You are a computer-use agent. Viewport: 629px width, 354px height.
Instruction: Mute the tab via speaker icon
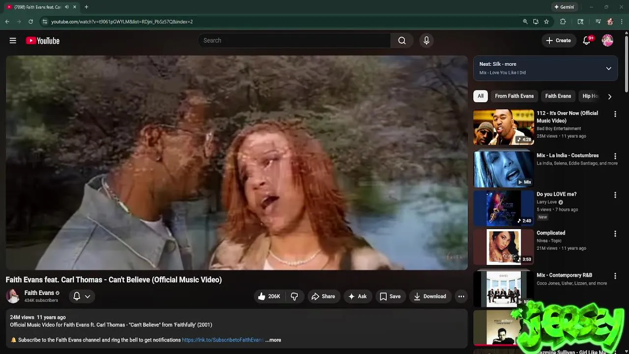tap(67, 7)
